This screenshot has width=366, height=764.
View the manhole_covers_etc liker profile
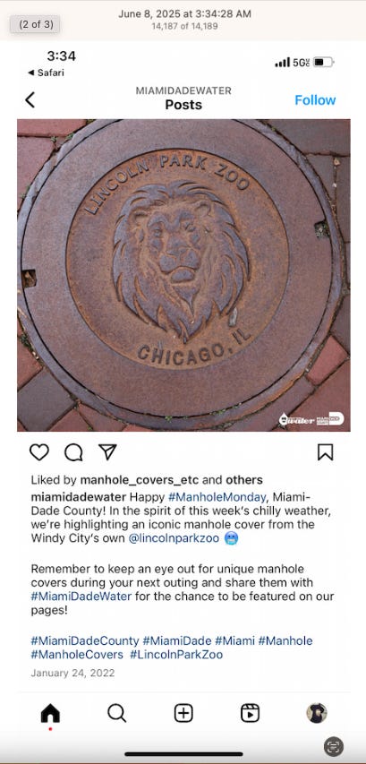[140, 480]
